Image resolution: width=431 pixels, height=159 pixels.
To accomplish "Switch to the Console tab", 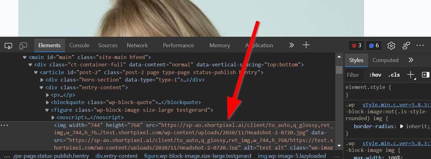I will [x=79, y=45].
